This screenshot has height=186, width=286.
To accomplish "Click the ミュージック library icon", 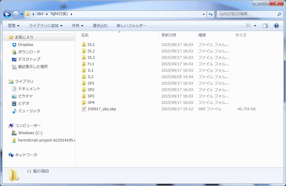I will pyautogui.click(x=14, y=111).
